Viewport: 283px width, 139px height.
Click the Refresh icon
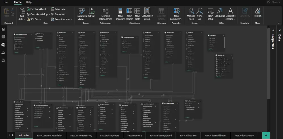91,11
